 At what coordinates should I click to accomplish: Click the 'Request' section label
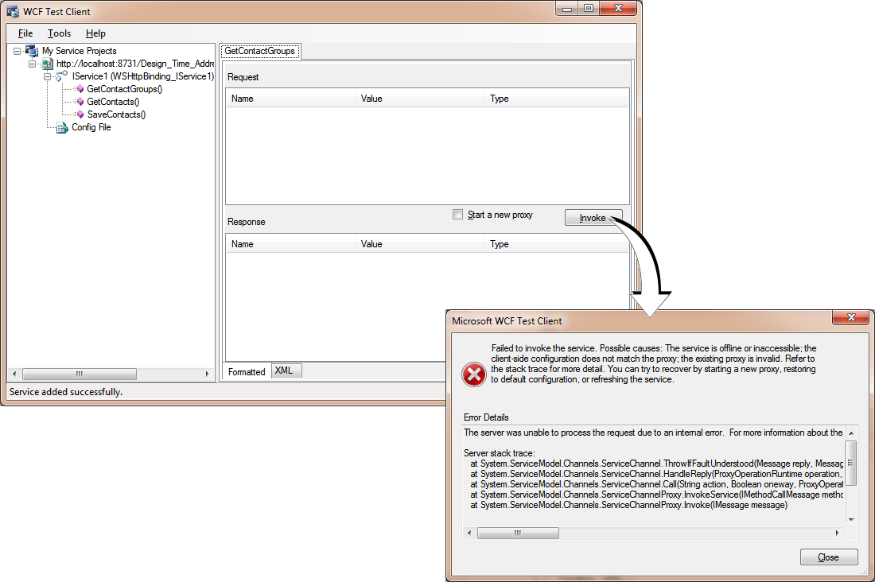pos(243,77)
